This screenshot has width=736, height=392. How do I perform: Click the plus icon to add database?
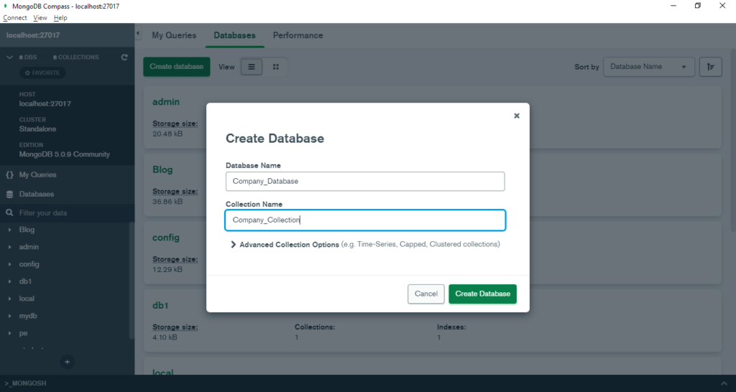[67, 362]
